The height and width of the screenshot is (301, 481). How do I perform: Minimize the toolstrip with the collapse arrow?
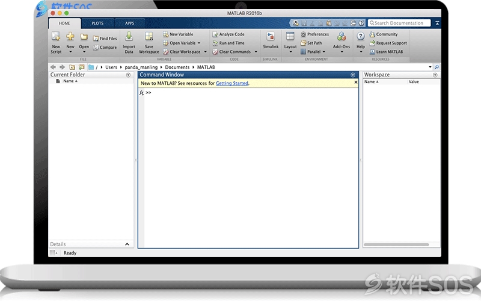tap(437, 23)
